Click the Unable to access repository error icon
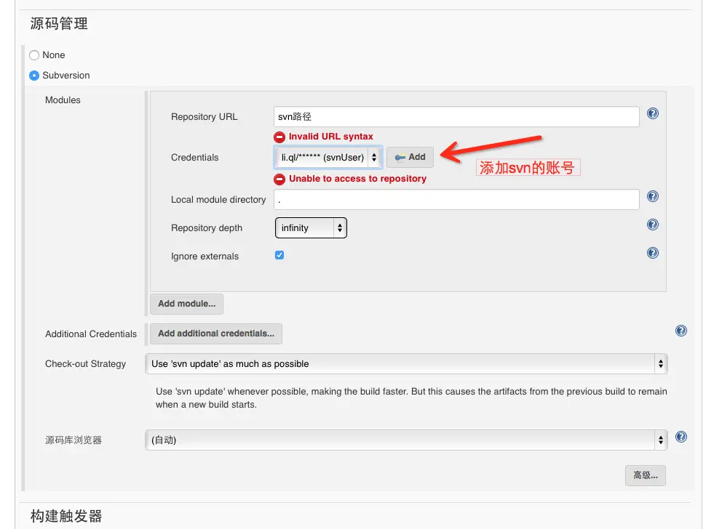 [279, 179]
